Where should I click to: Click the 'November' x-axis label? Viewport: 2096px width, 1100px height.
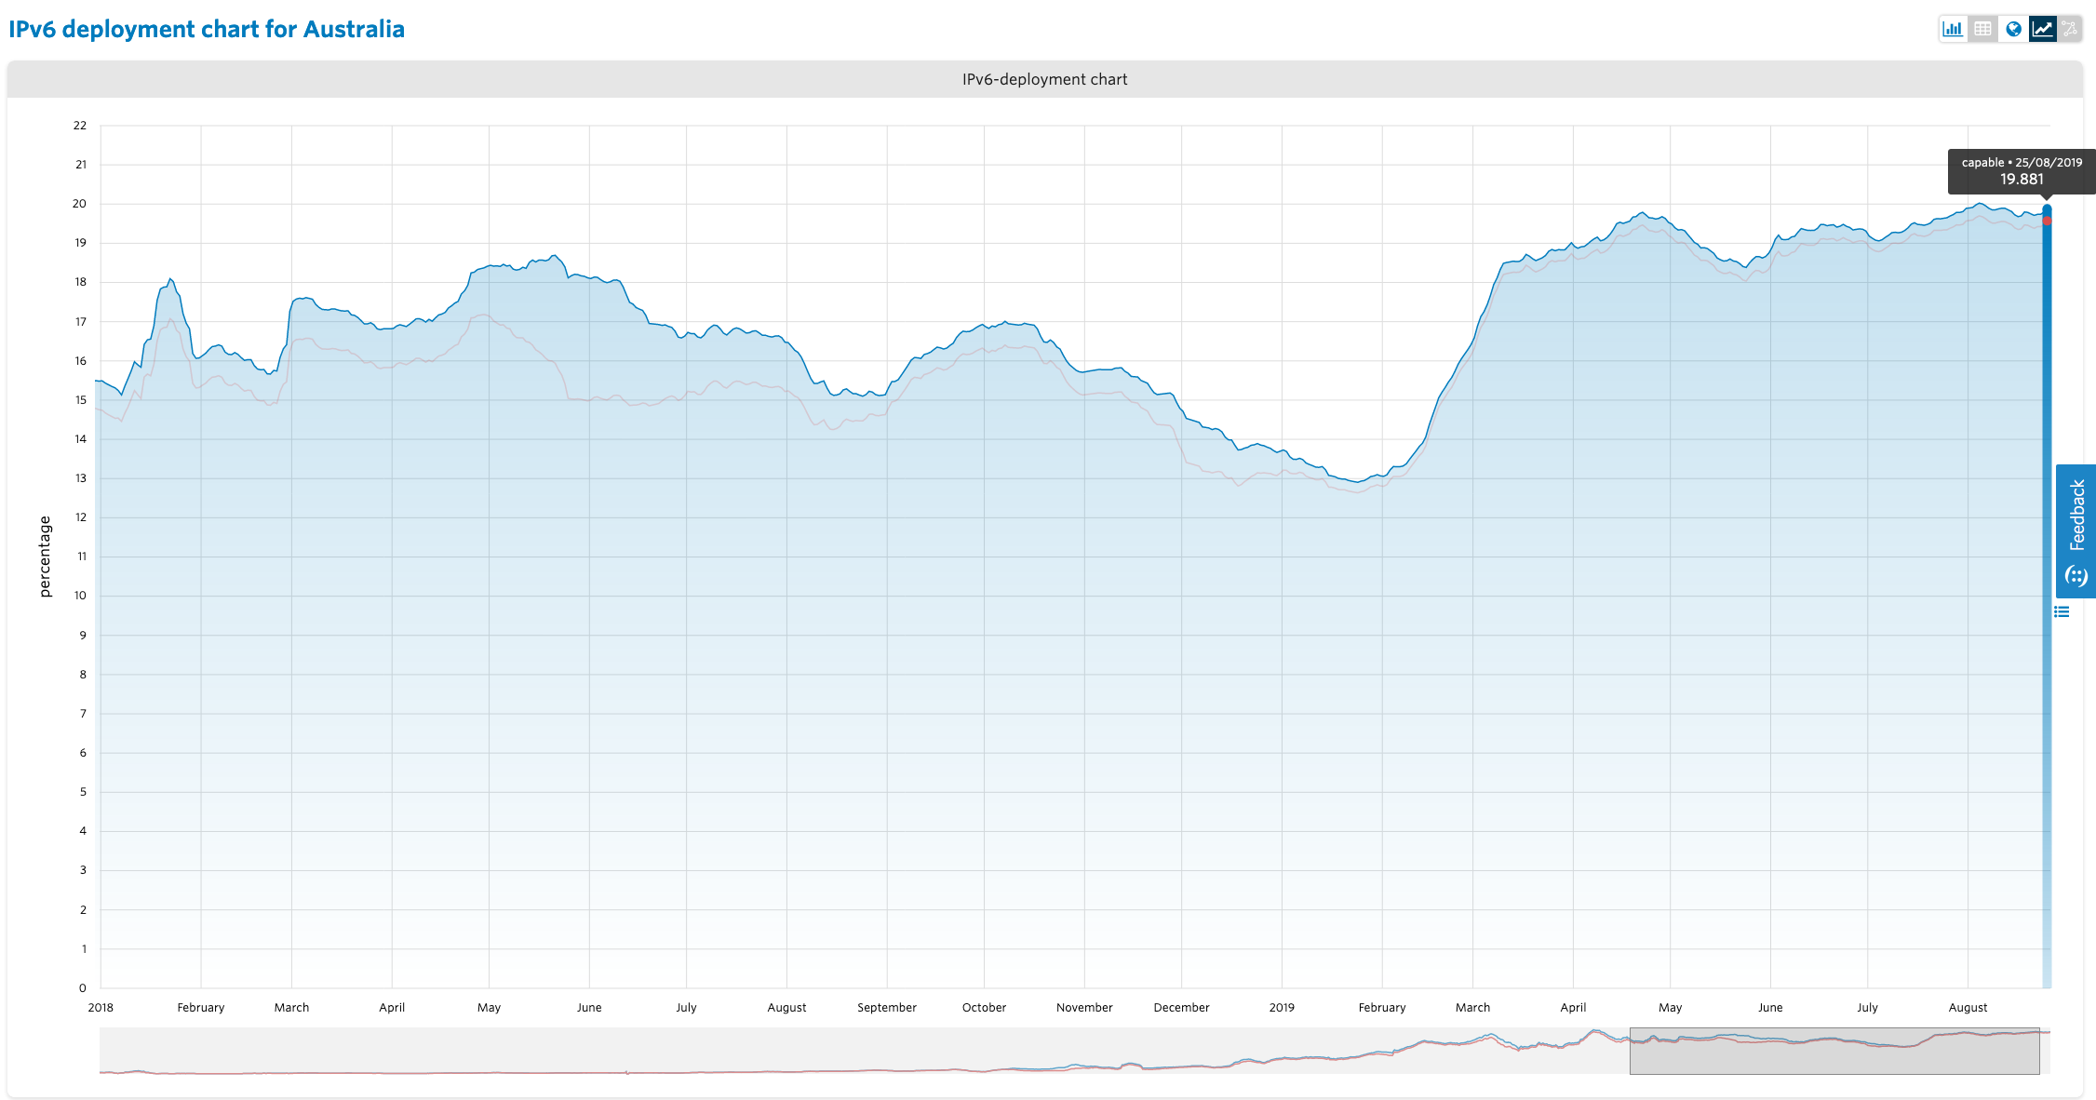(1084, 1007)
